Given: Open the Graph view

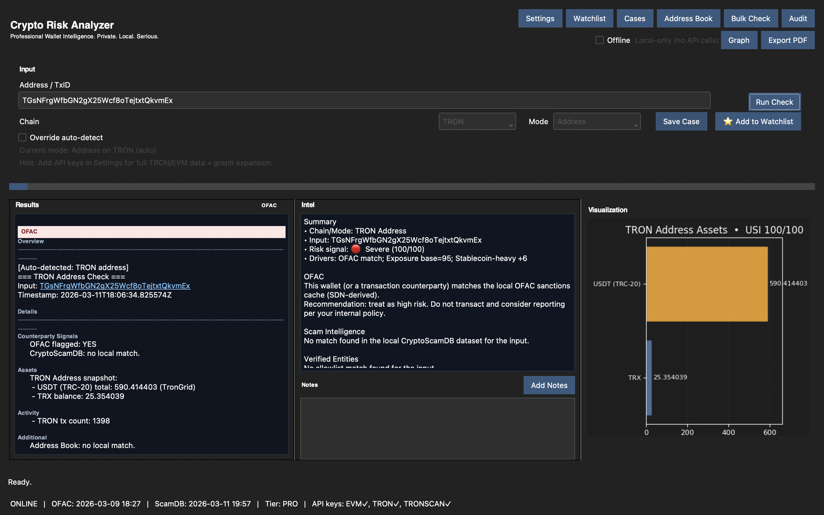Looking at the screenshot, I should [739, 40].
